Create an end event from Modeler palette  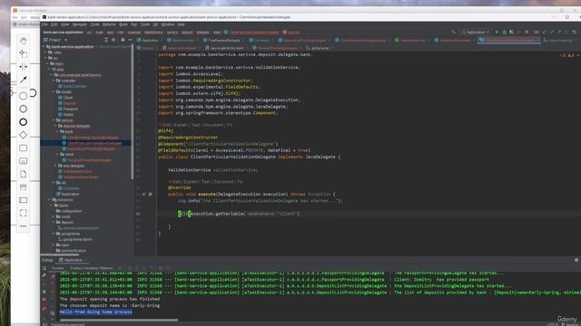coord(24,122)
